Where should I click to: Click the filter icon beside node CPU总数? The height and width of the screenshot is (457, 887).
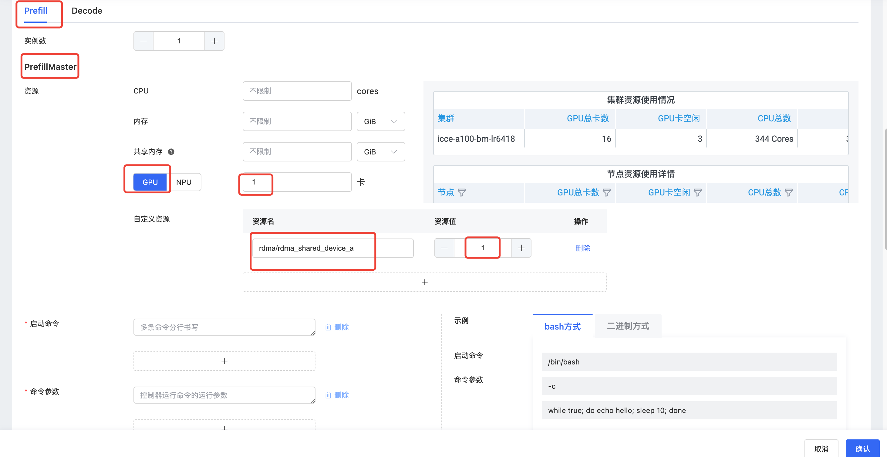coord(788,192)
